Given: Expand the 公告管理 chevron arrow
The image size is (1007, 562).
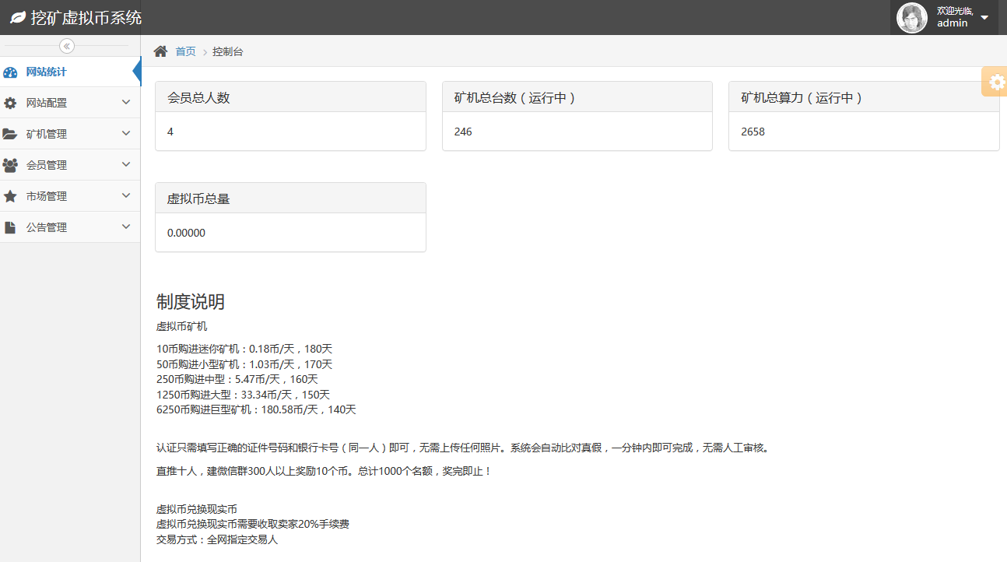Looking at the screenshot, I should tap(126, 227).
